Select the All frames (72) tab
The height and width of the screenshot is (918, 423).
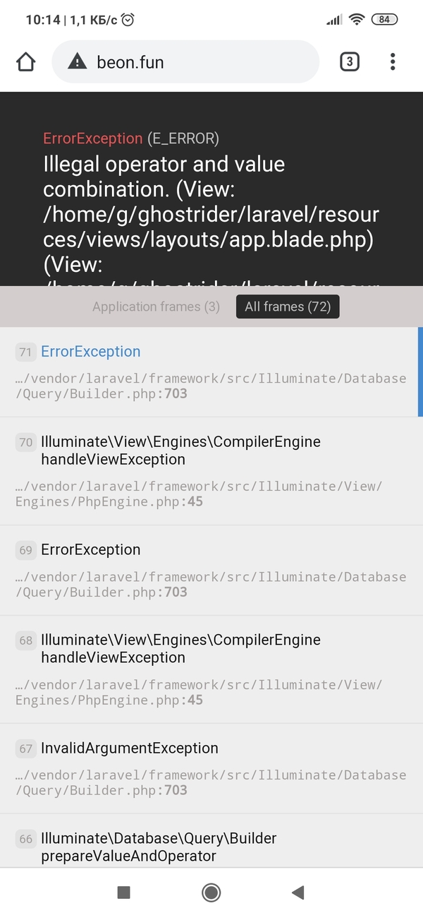click(288, 306)
